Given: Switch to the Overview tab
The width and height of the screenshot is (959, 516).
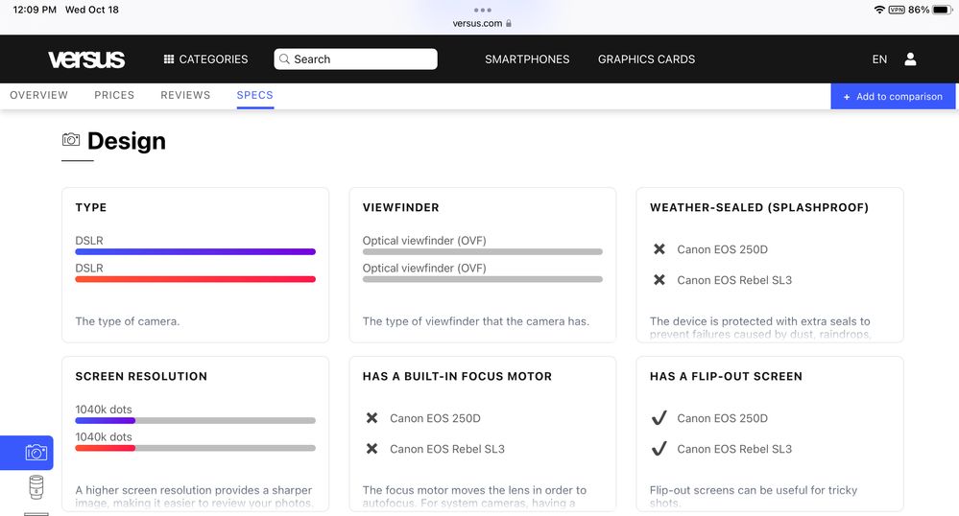Looking at the screenshot, I should point(38,95).
